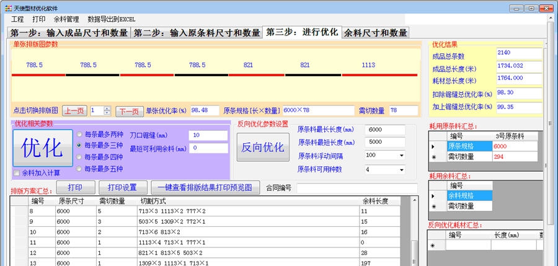Click new-row asterisk in 反向优化耗材汇总 table

(x=433, y=246)
